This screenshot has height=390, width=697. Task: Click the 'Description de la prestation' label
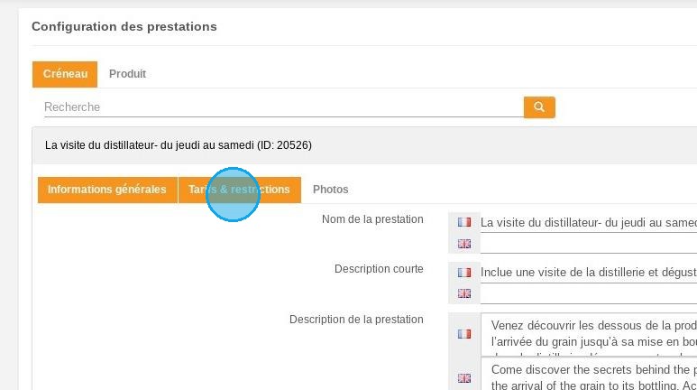(x=356, y=320)
